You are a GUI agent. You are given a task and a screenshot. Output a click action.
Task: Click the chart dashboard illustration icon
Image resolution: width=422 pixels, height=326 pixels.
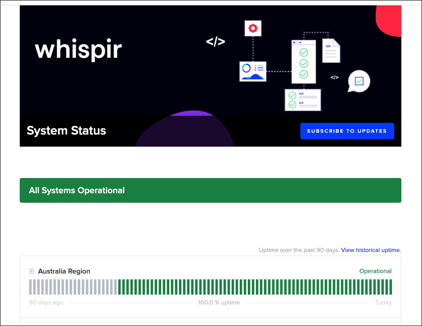tap(253, 71)
